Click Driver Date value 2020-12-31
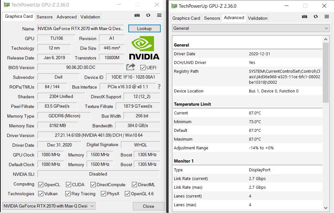The height and width of the screenshot is (213, 334). tap(259, 54)
